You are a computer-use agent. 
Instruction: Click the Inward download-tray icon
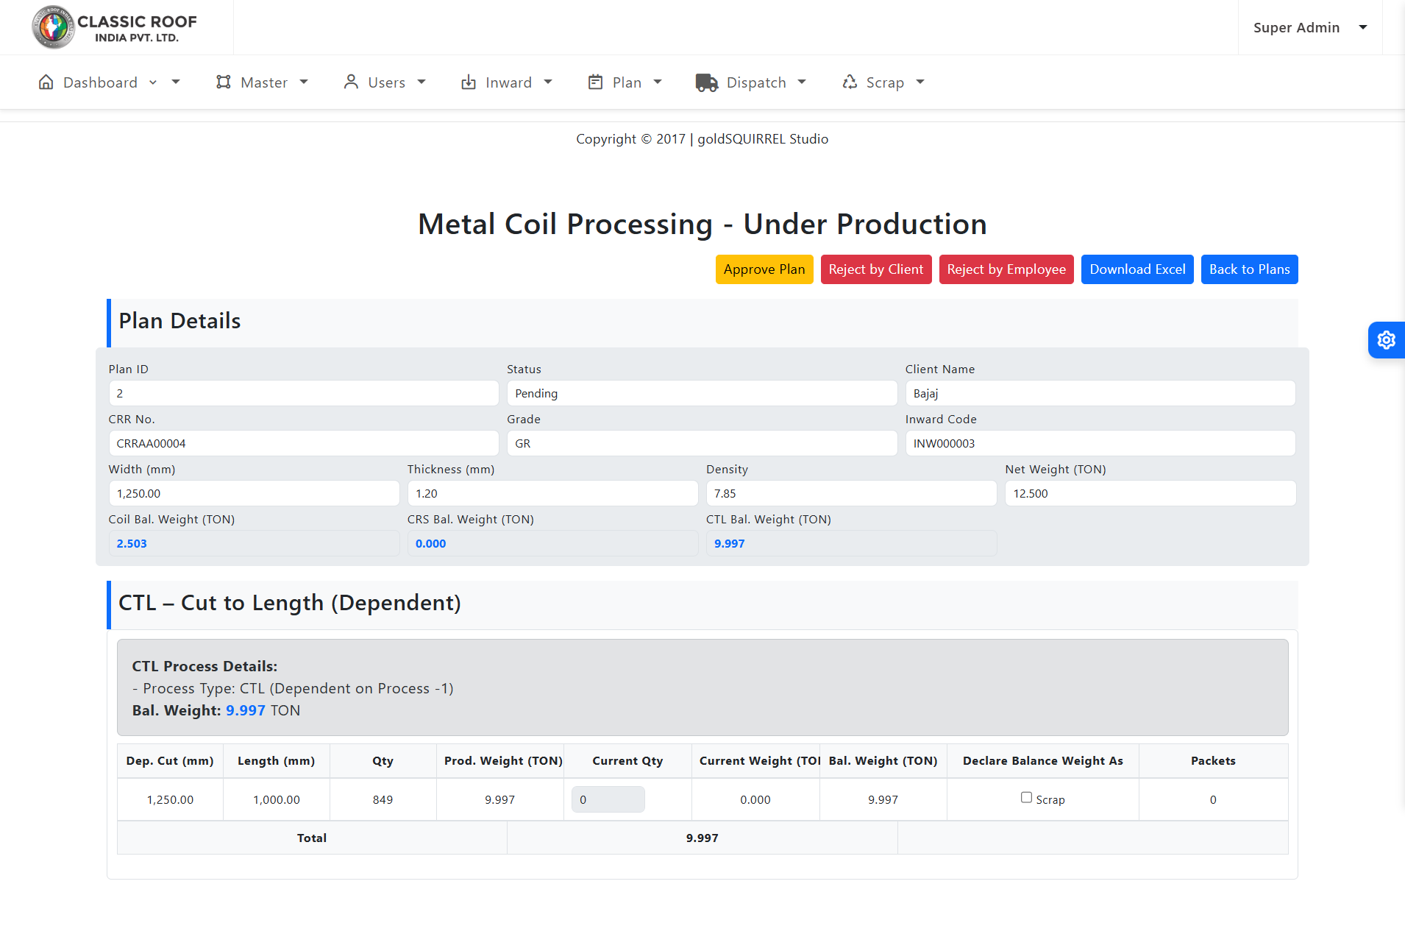pos(469,82)
